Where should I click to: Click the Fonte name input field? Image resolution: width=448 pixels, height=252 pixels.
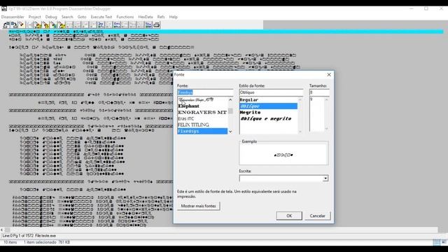pos(205,92)
